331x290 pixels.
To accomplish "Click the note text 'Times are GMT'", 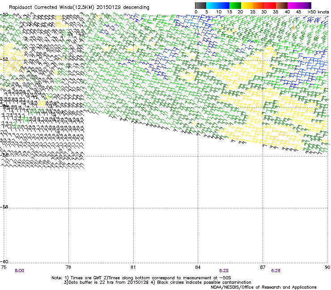I will (85, 278).
